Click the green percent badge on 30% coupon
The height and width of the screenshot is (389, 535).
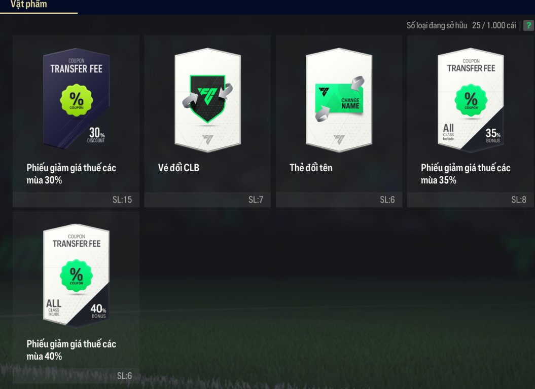(77, 100)
